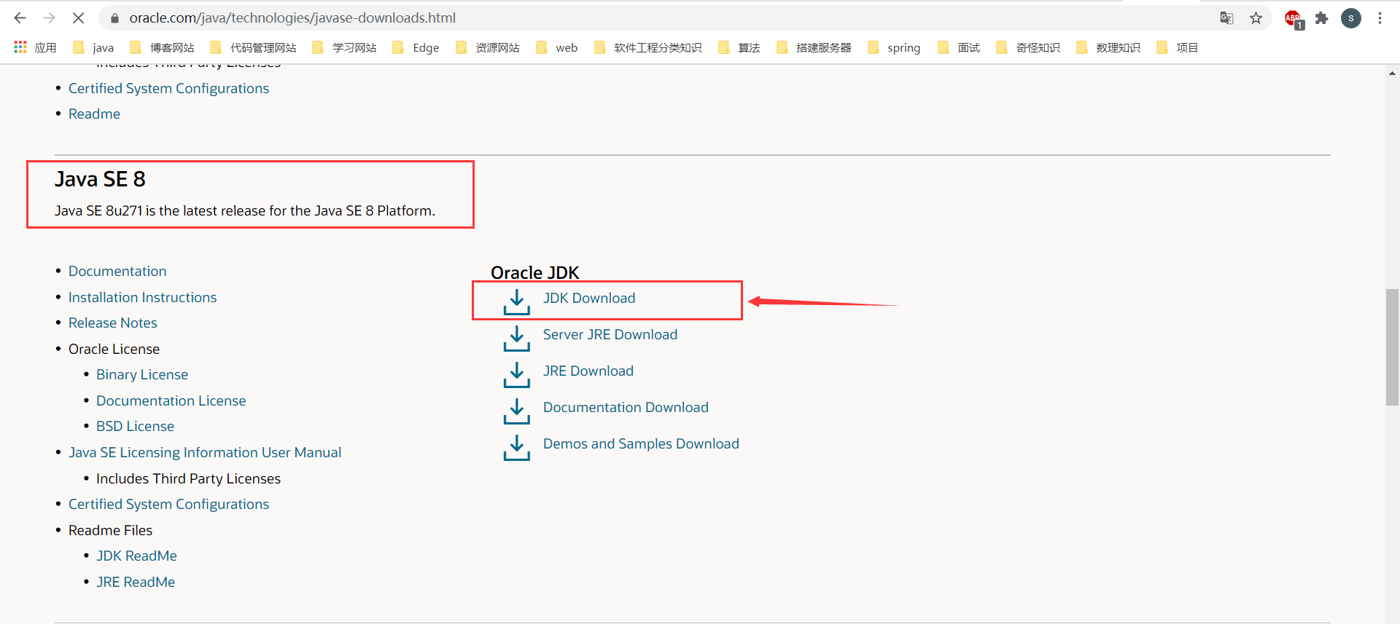Click download icon beside Server JRE Download
This screenshot has width=1400, height=624.
(x=516, y=338)
